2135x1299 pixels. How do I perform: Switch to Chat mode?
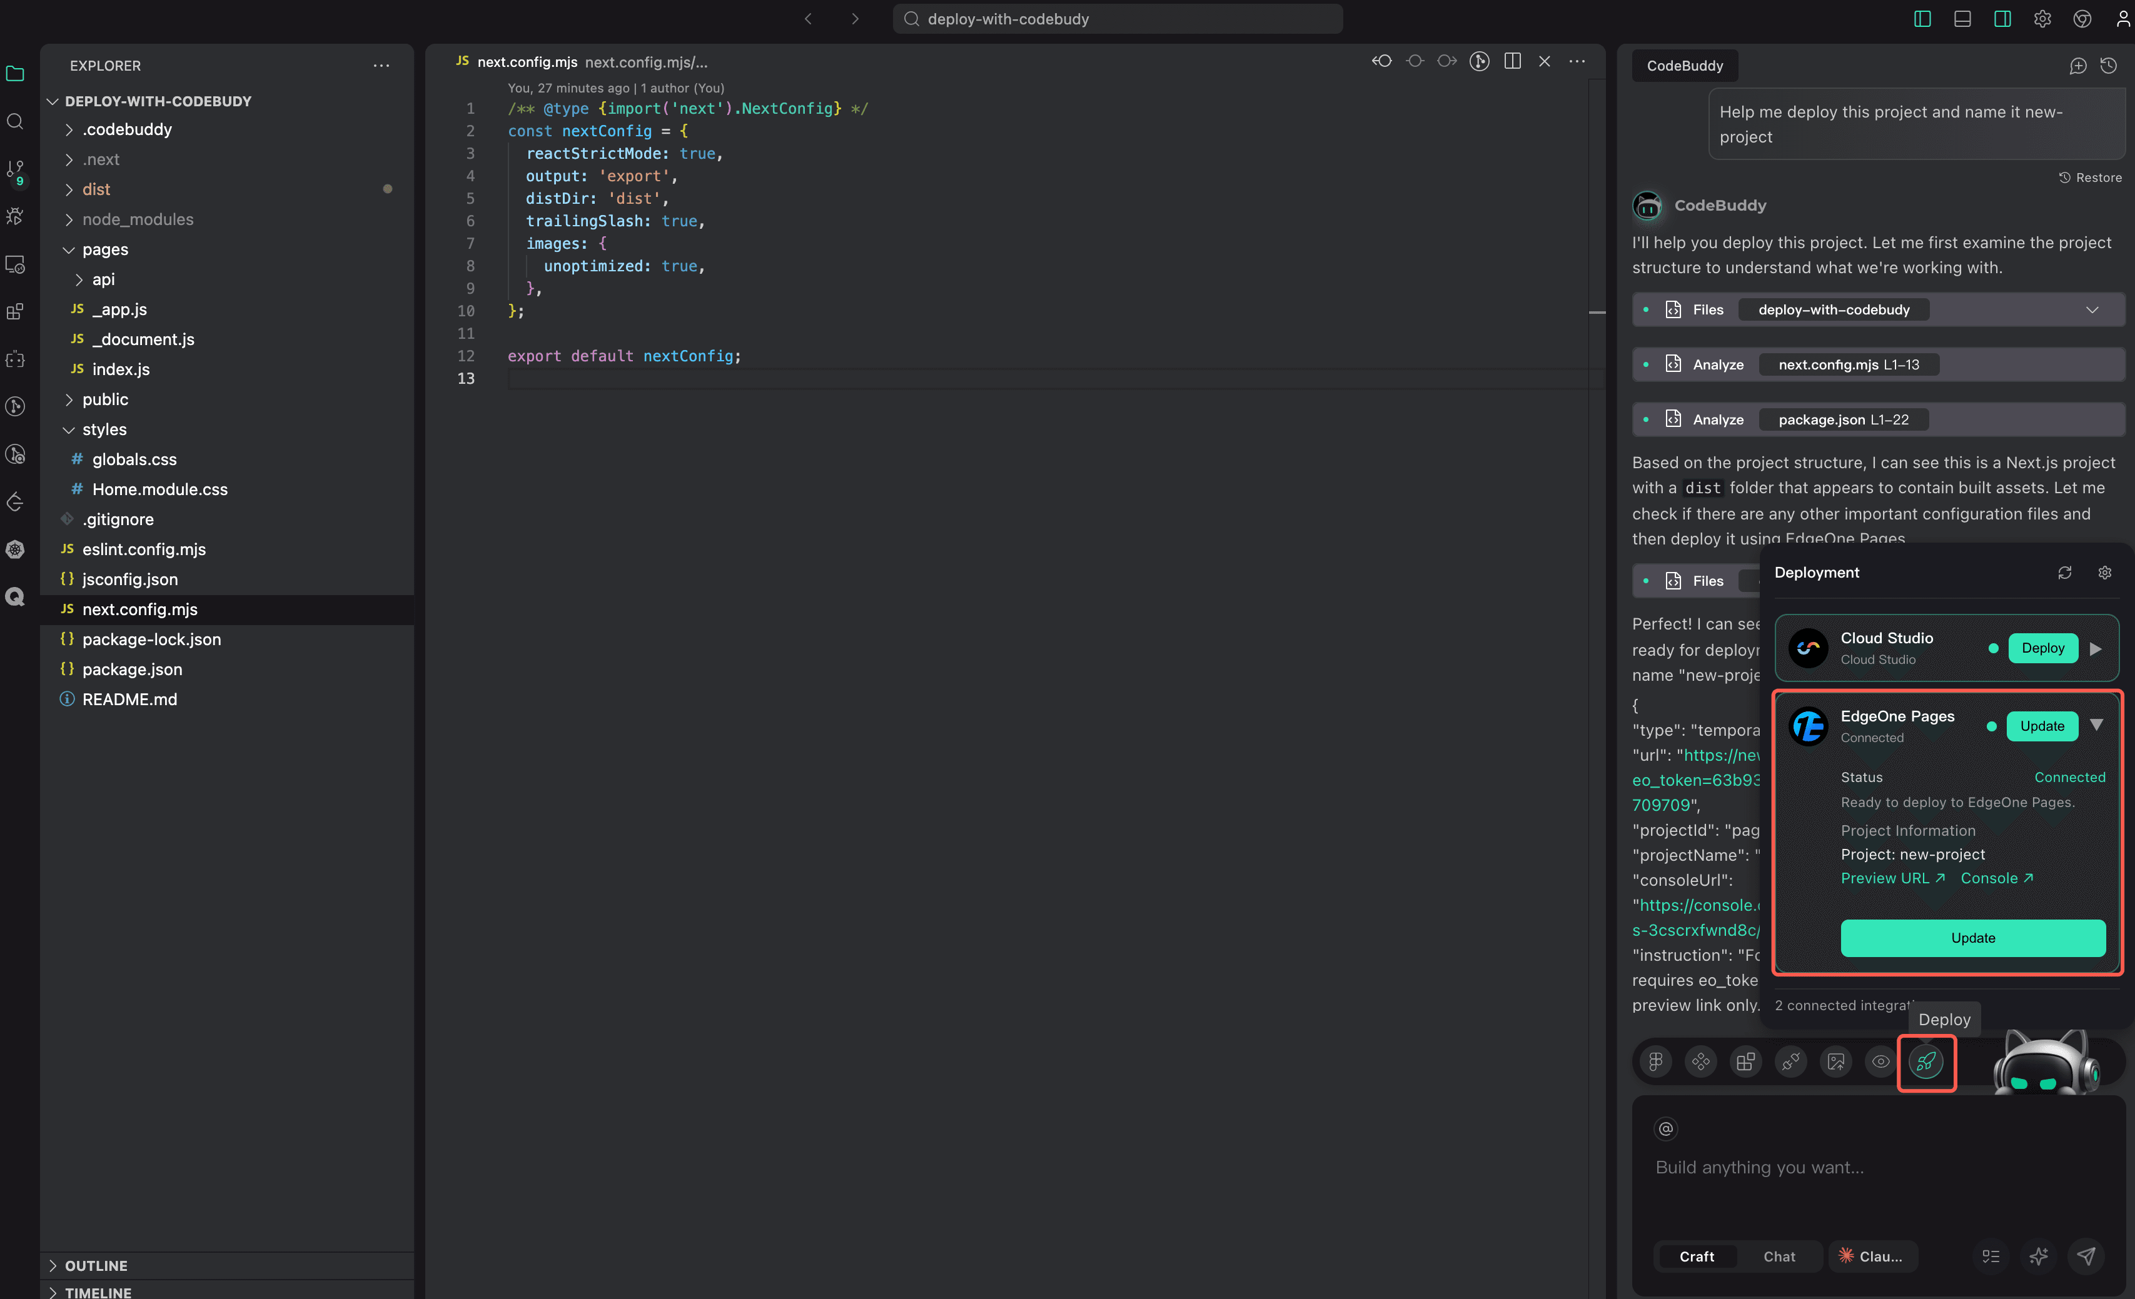pyautogui.click(x=1779, y=1256)
